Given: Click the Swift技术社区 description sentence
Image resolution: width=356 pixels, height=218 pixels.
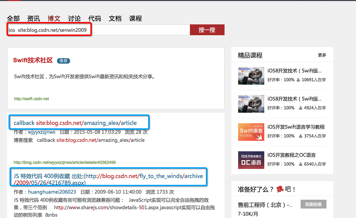Looking at the screenshot, I should [x=85, y=77].
